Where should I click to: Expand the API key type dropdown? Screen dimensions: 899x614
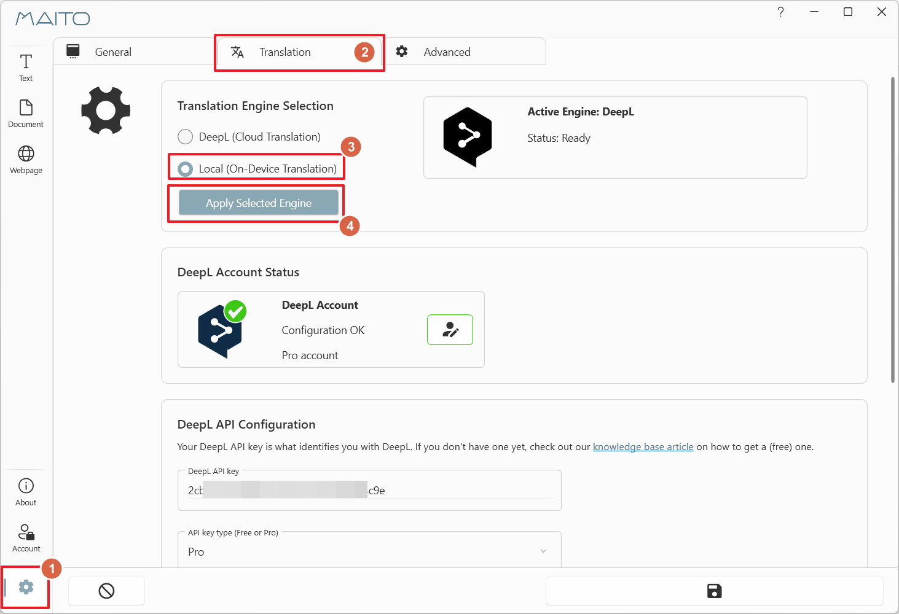point(369,551)
